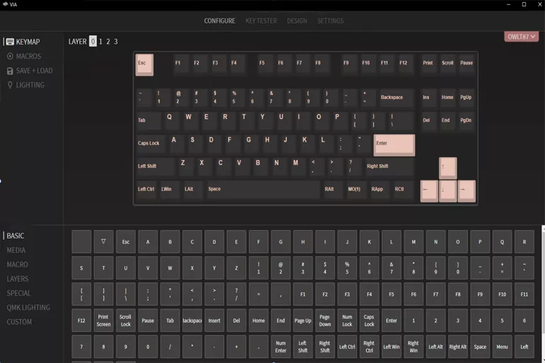Select the Ins key on keyboard layout
The image size is (545, 363).
(429, 98)
